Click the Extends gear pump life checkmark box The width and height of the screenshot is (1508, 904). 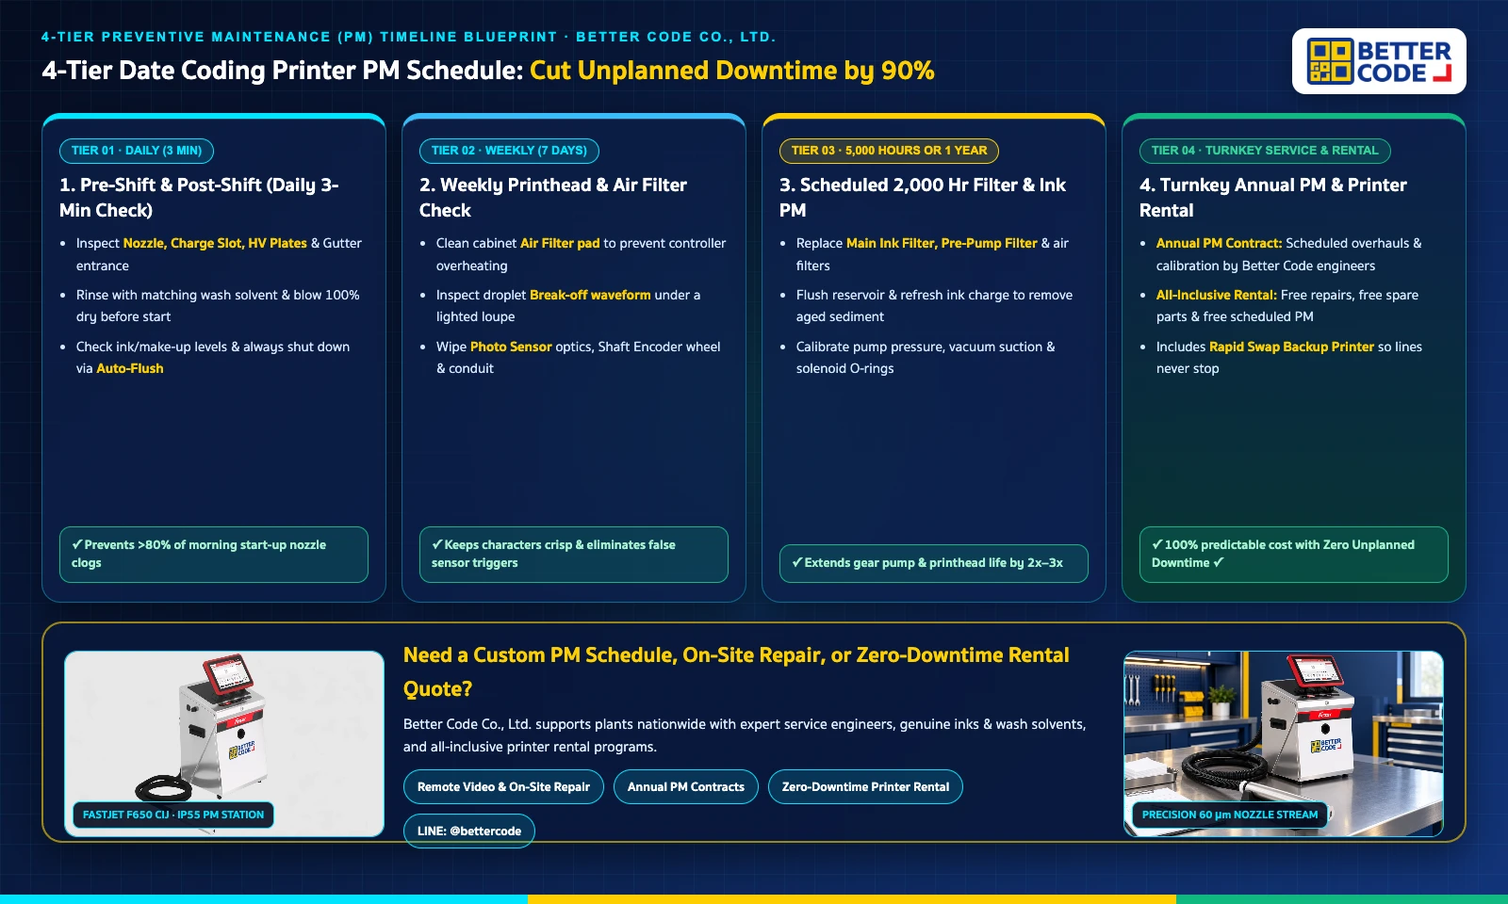(x=934, y=563)
